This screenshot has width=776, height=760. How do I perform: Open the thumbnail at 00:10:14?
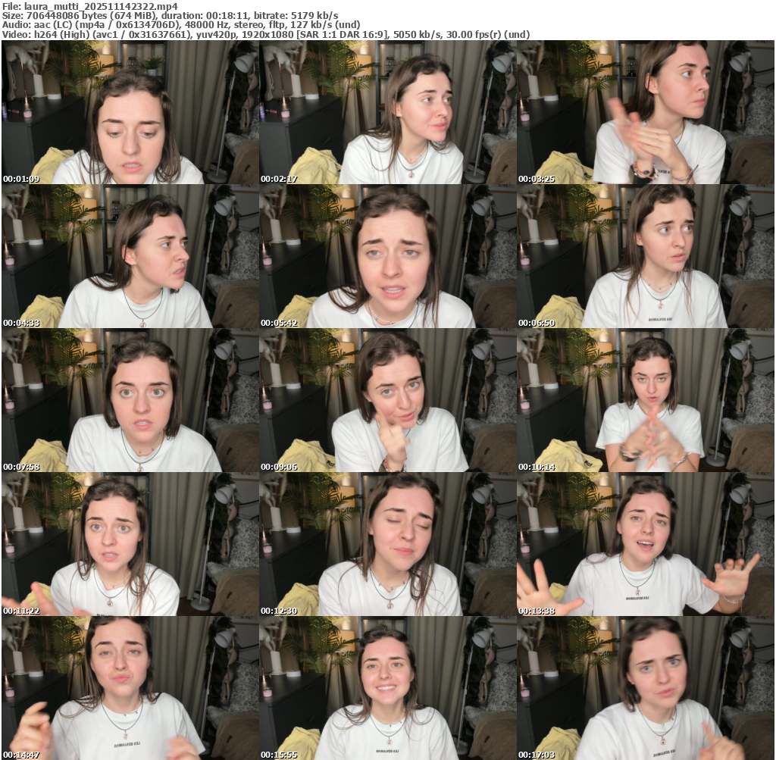[646, 401]
